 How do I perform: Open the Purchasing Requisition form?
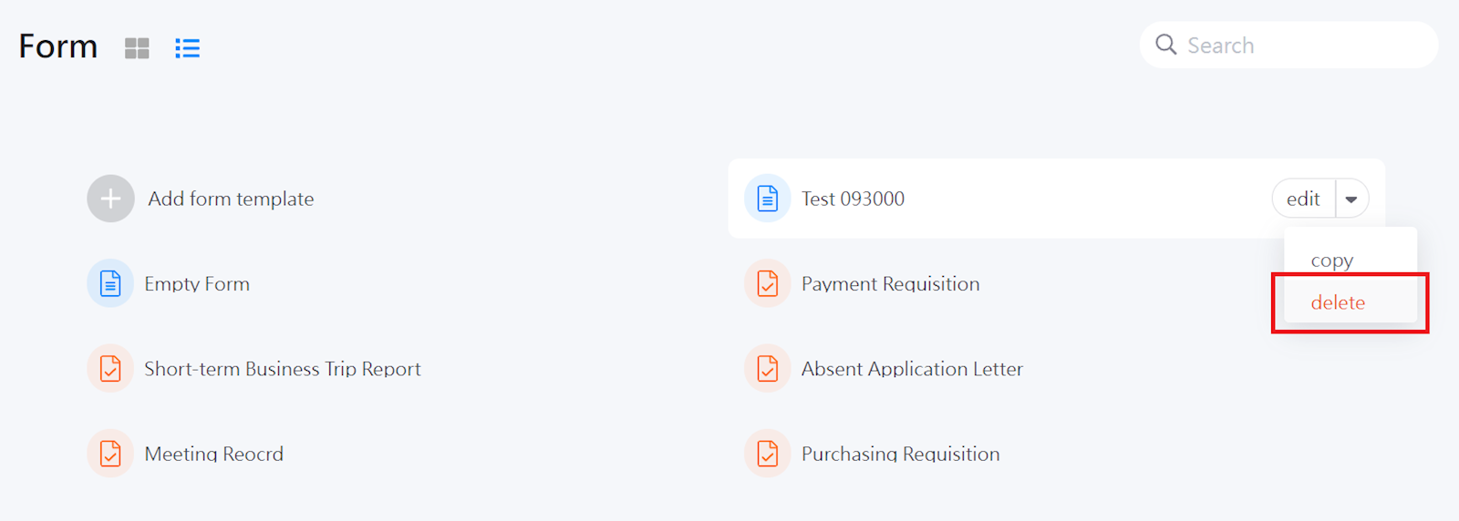900,454
